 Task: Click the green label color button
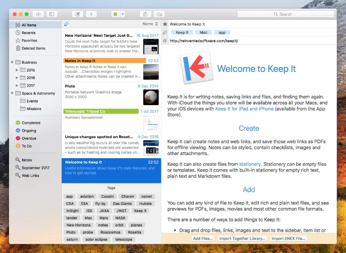[x=115, y=14]
